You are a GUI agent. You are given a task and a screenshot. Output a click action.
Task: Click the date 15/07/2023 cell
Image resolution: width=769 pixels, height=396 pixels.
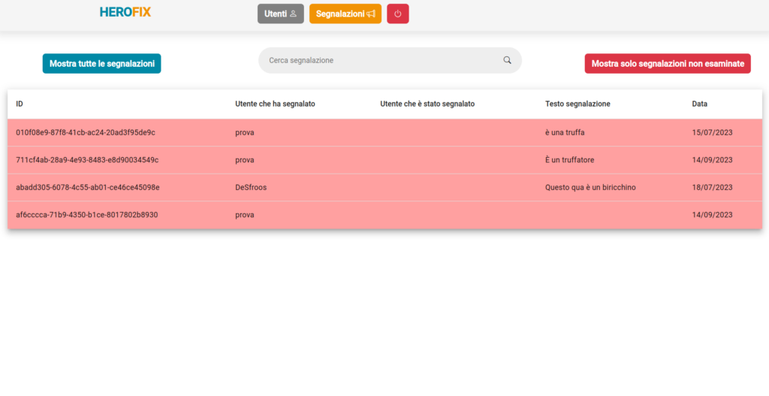click(x=712, y=132)
